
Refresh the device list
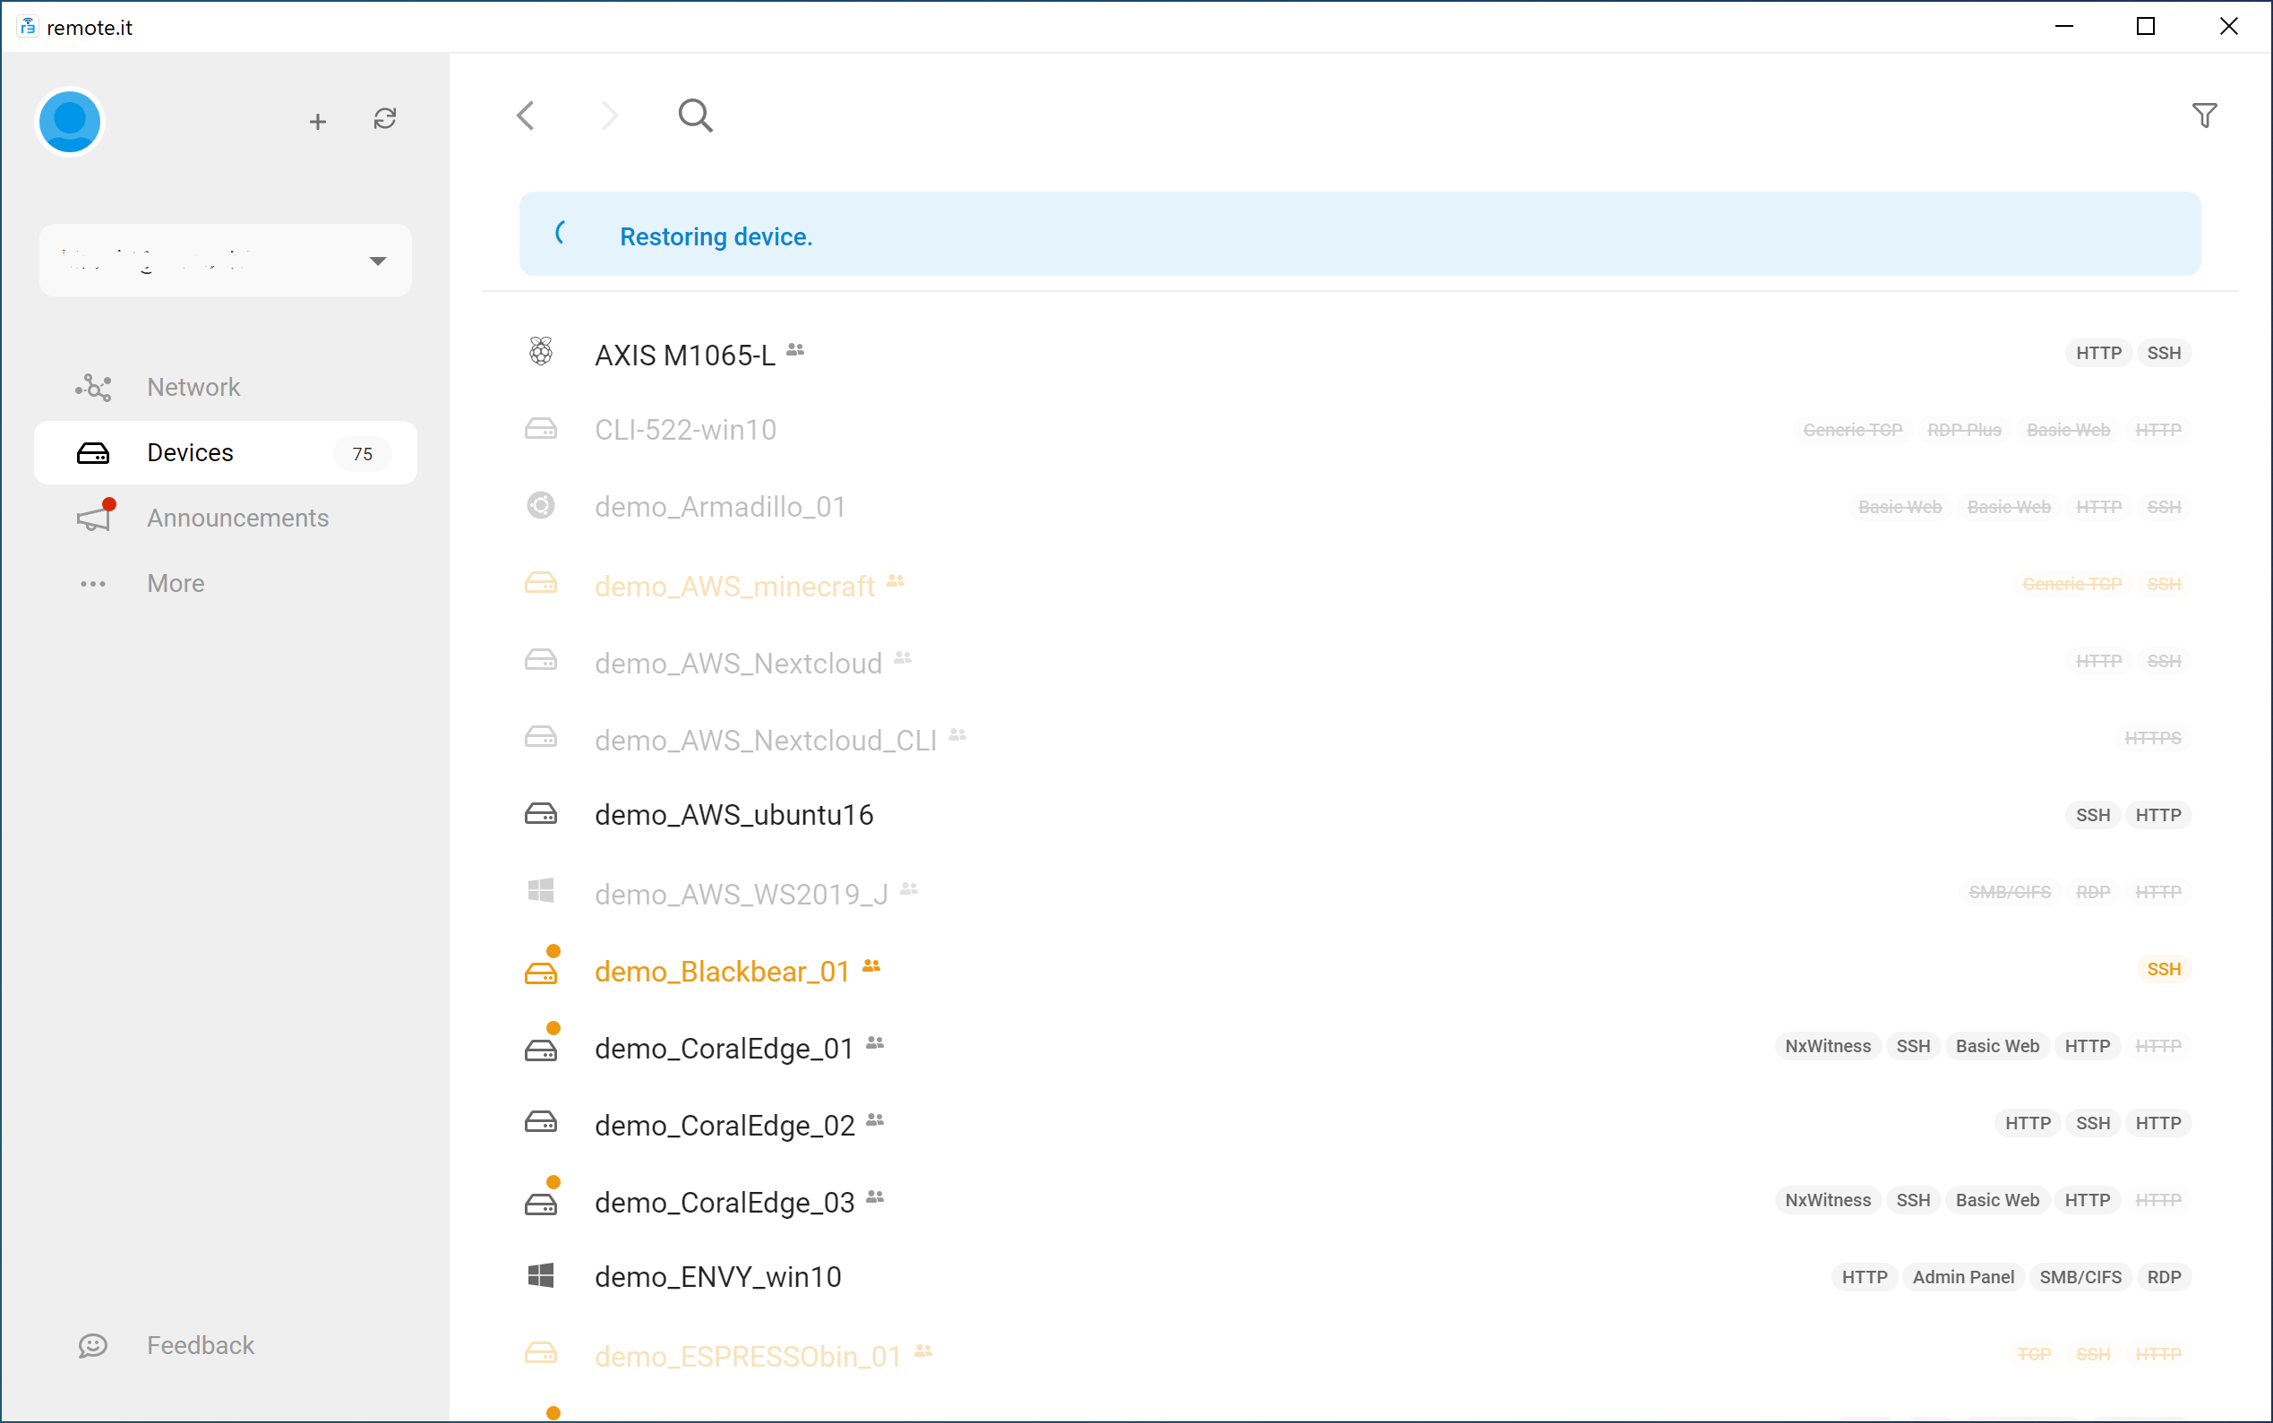click(385, 118)
